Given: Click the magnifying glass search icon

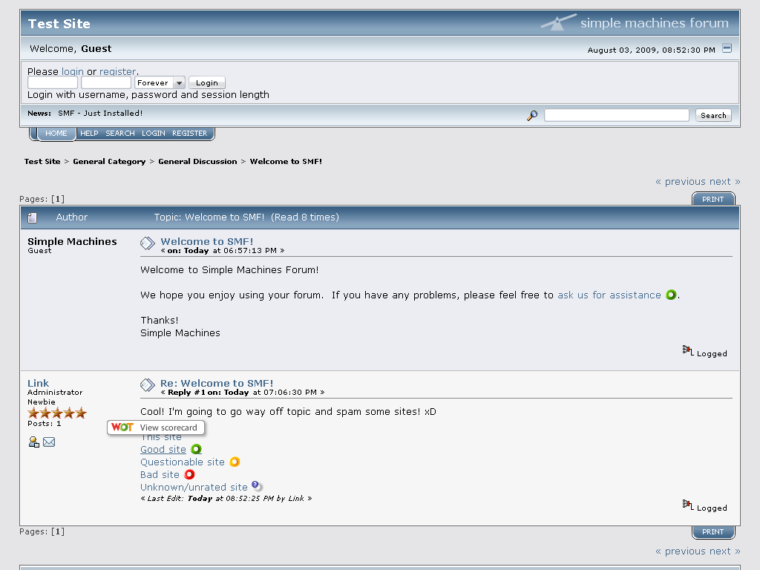Looking at the screenshot, I should pyautogui.click(x=532, y=115).
